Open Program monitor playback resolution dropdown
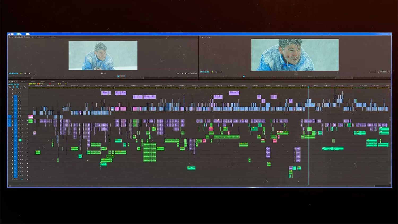The width and height of the screenshot is (398, 224). click(x=373, y=72)
